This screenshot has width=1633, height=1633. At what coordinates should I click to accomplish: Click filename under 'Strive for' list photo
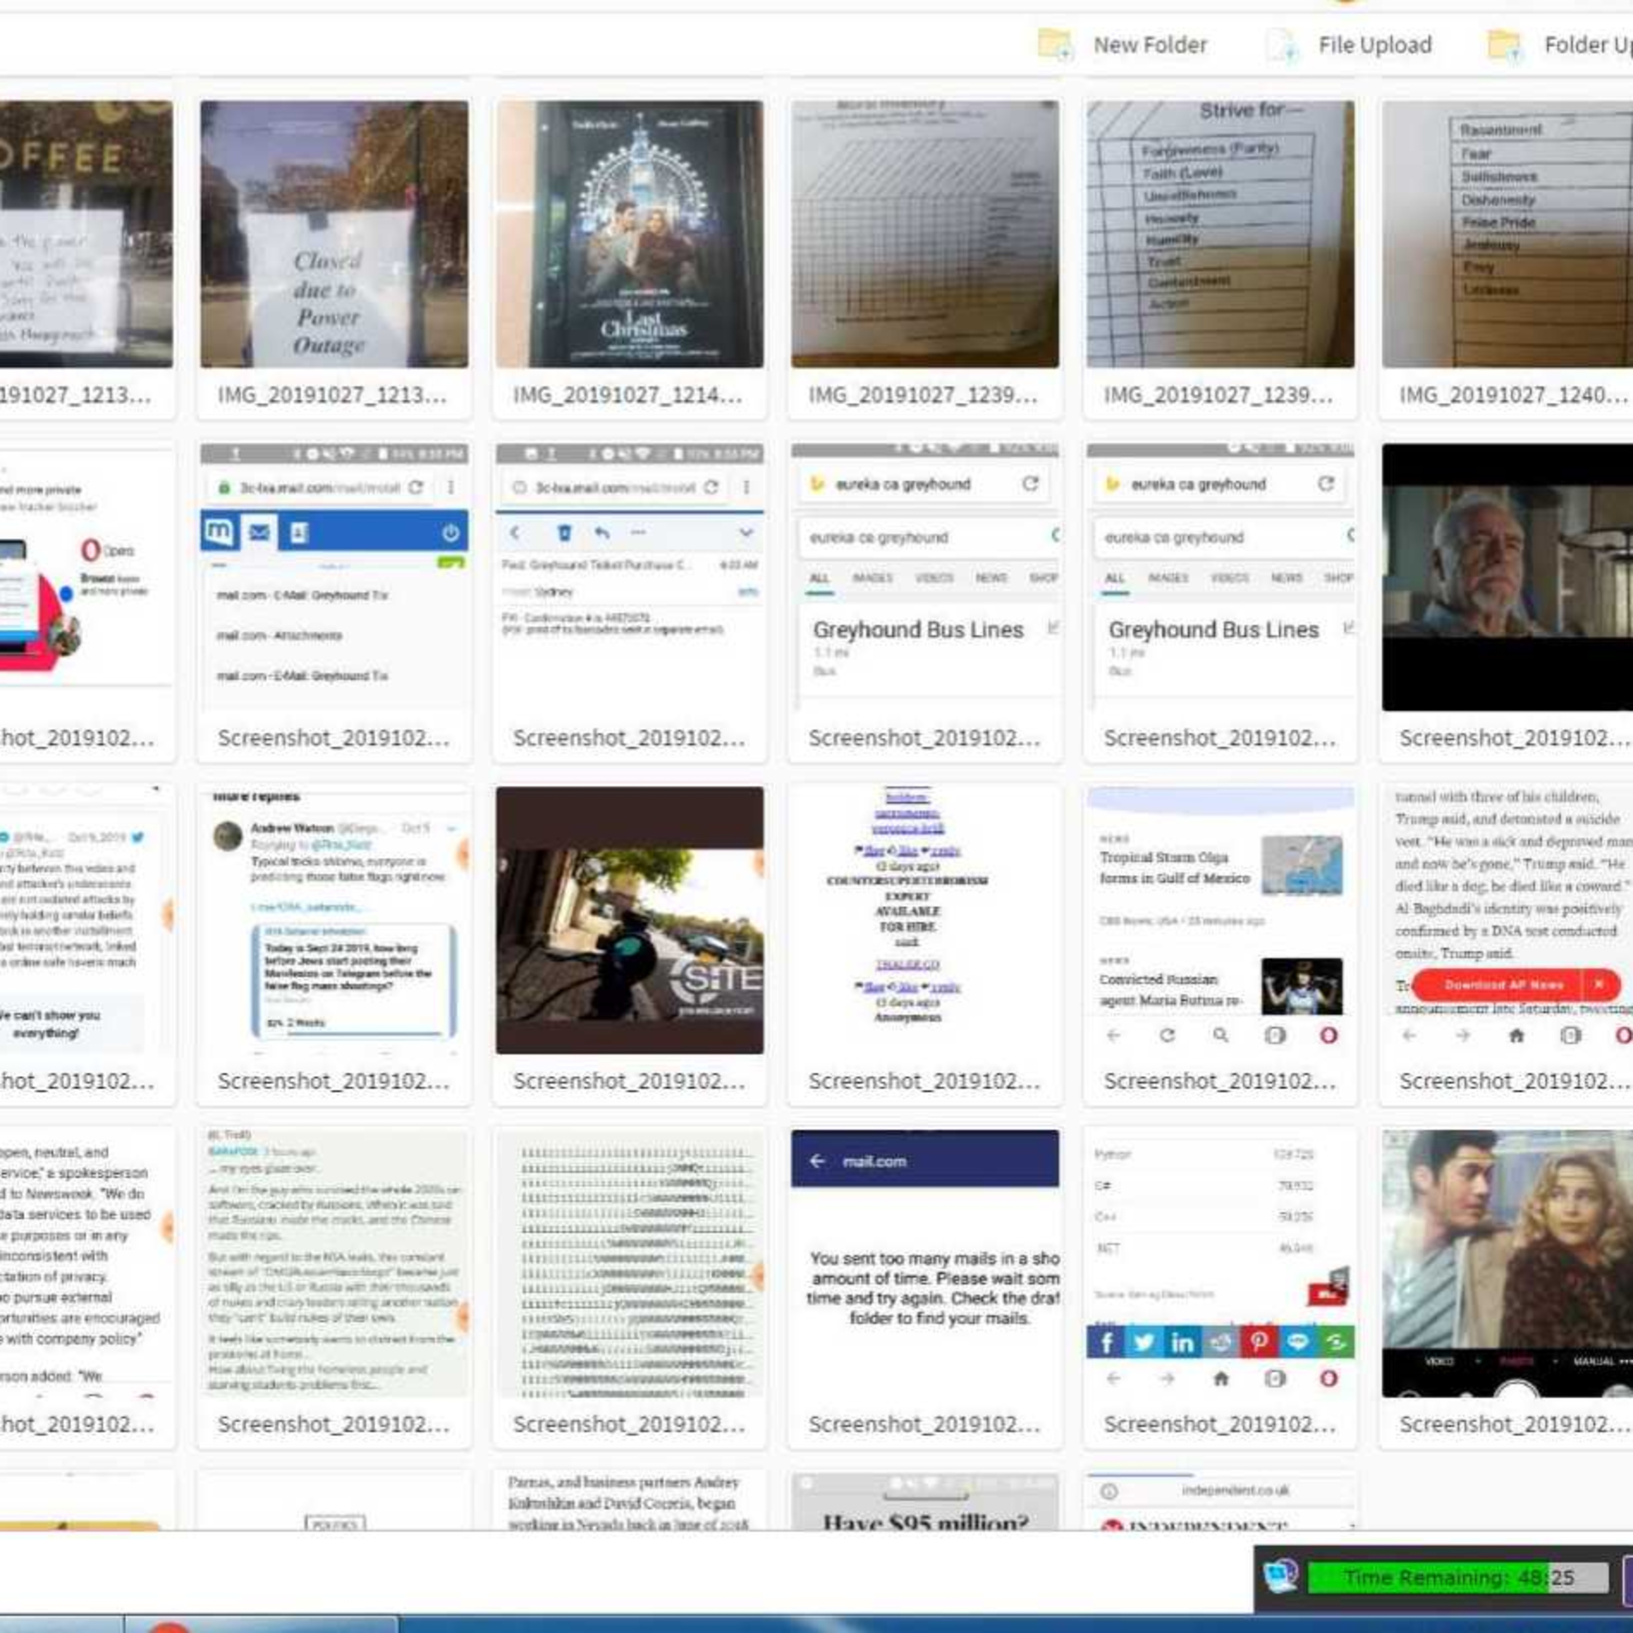(x=1218, y=396)
